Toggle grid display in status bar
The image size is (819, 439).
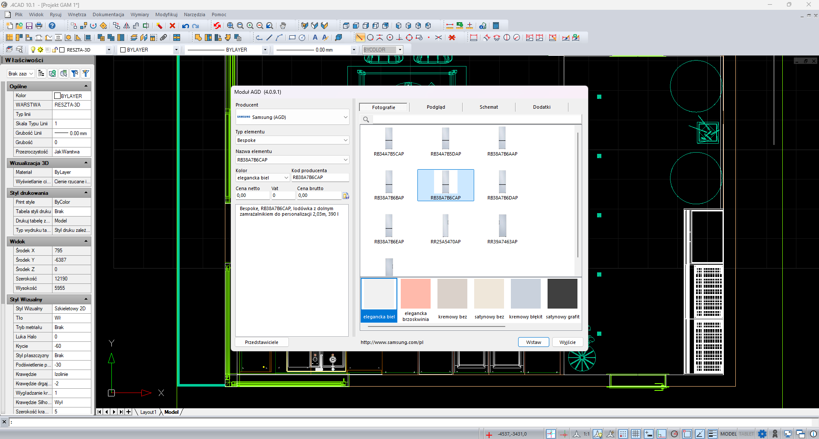click(x=636, y=434)
